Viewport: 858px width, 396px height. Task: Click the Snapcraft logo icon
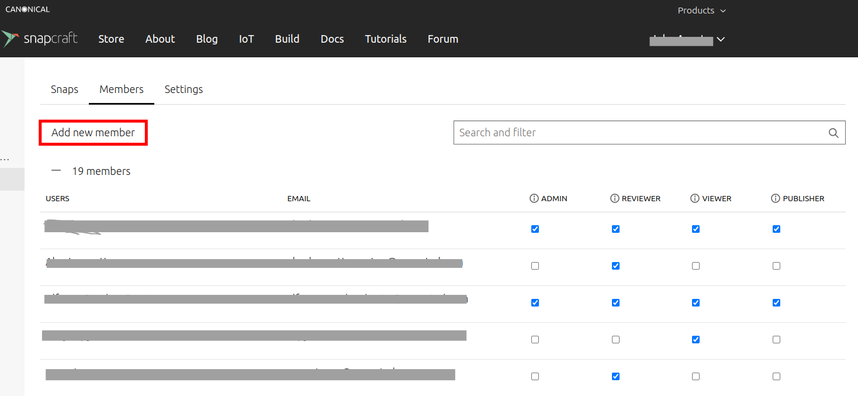tap(10, 39)
